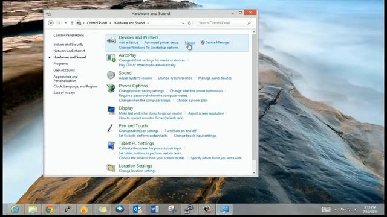Open the touch keyboard from the taskbar
The width and height of the screenshot is (387, 217).
327,209
